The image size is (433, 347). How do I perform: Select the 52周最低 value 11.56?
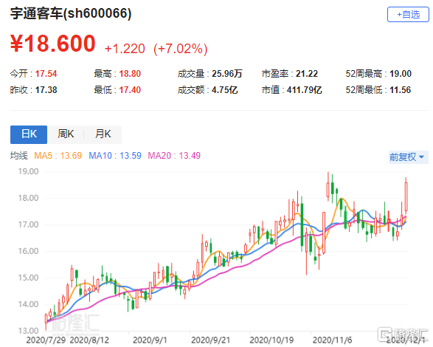click(x=400, y=90)
